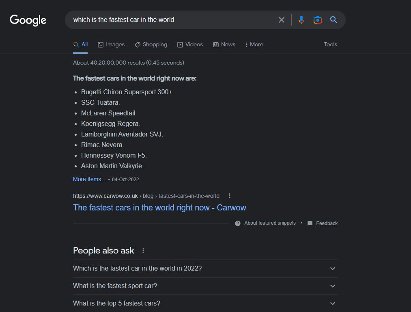Image resolution: width=411 pixels, height=312 pixels.
Task: Click inside the search query field
Action: pos(170,20)
